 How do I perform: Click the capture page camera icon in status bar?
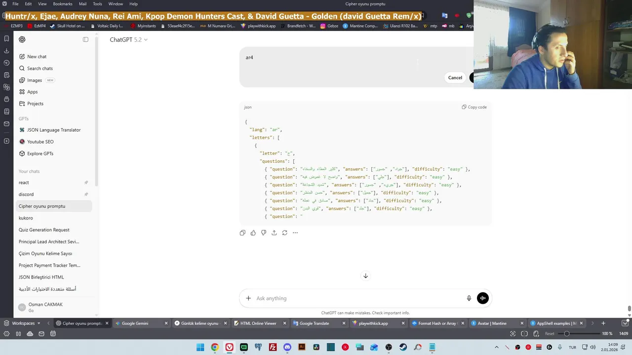(x=513, y=334)
